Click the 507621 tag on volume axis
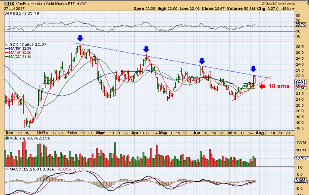 click(x=301, y=158)
